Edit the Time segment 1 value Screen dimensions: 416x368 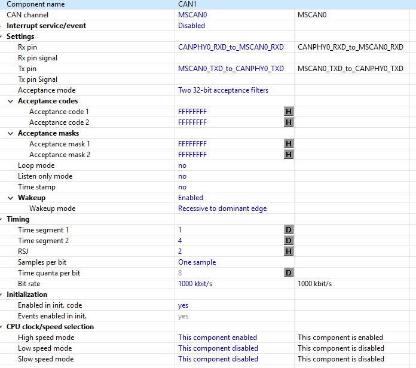click(180, 230)
